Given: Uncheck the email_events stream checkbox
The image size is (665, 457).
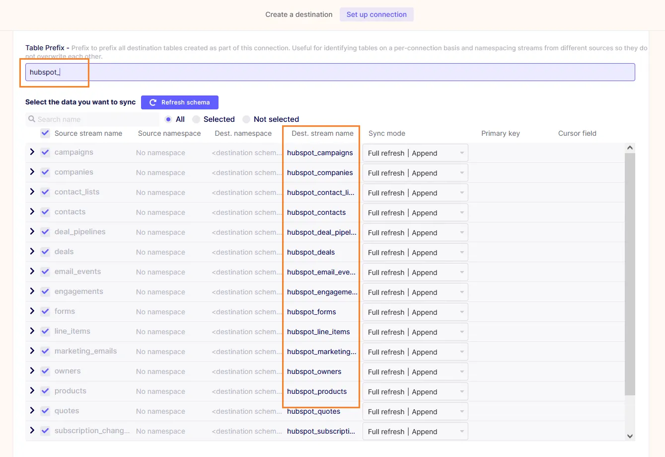Looking at the screenshot, I should click(x=45, y=272).
